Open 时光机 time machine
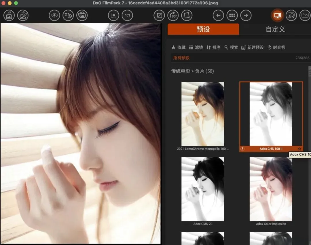Viewport: 311px width, 245px height. pos(276,48)
